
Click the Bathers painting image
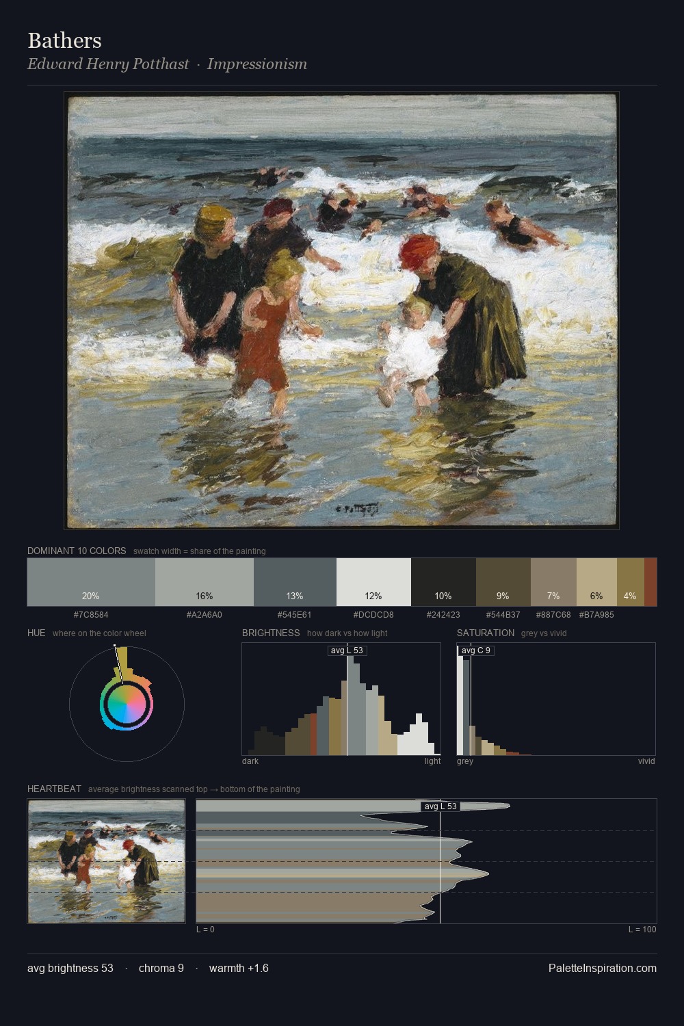pyautogui.click(x=341, y=311)
